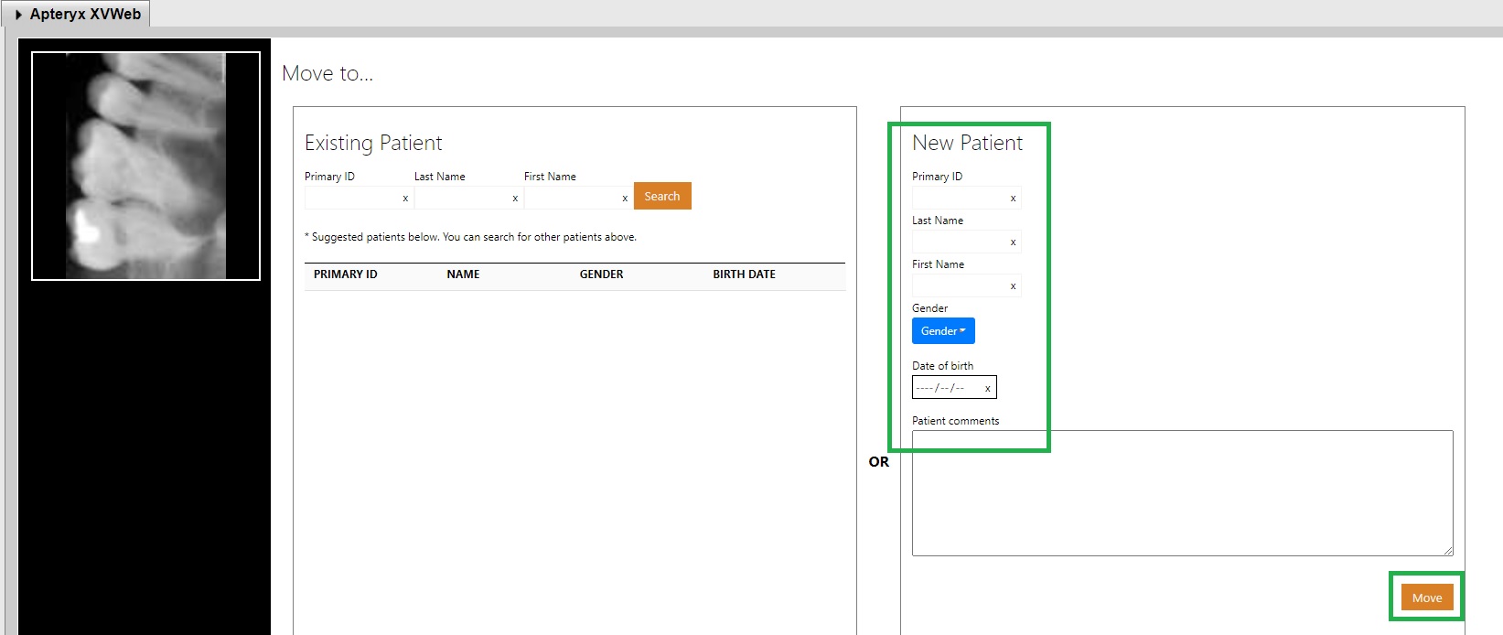This screenshot has width=1503, height=635.
Task: Click the NAME column header
Action: point(463,274)
